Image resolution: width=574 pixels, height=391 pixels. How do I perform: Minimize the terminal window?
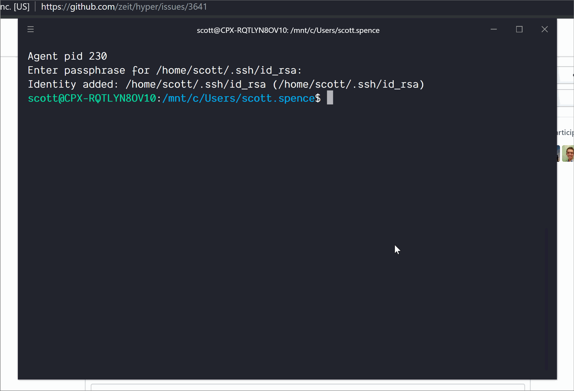tap(494, 29)
